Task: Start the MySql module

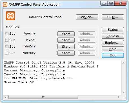Action: click(x=66, y=40)
